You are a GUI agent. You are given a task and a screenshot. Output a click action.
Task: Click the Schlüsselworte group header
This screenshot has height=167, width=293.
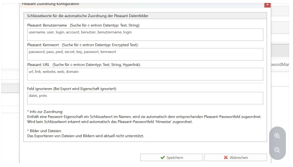pos(88,15)
